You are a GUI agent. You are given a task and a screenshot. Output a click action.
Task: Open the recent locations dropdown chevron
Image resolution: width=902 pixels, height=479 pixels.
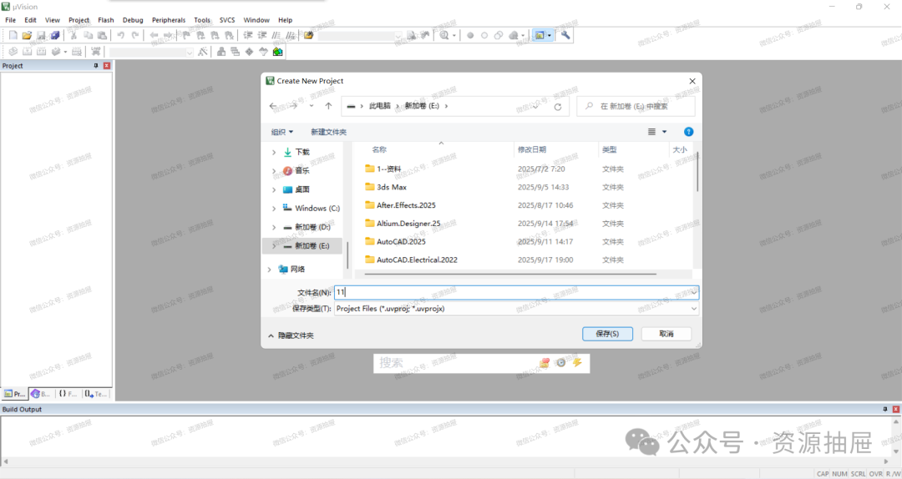312,106
